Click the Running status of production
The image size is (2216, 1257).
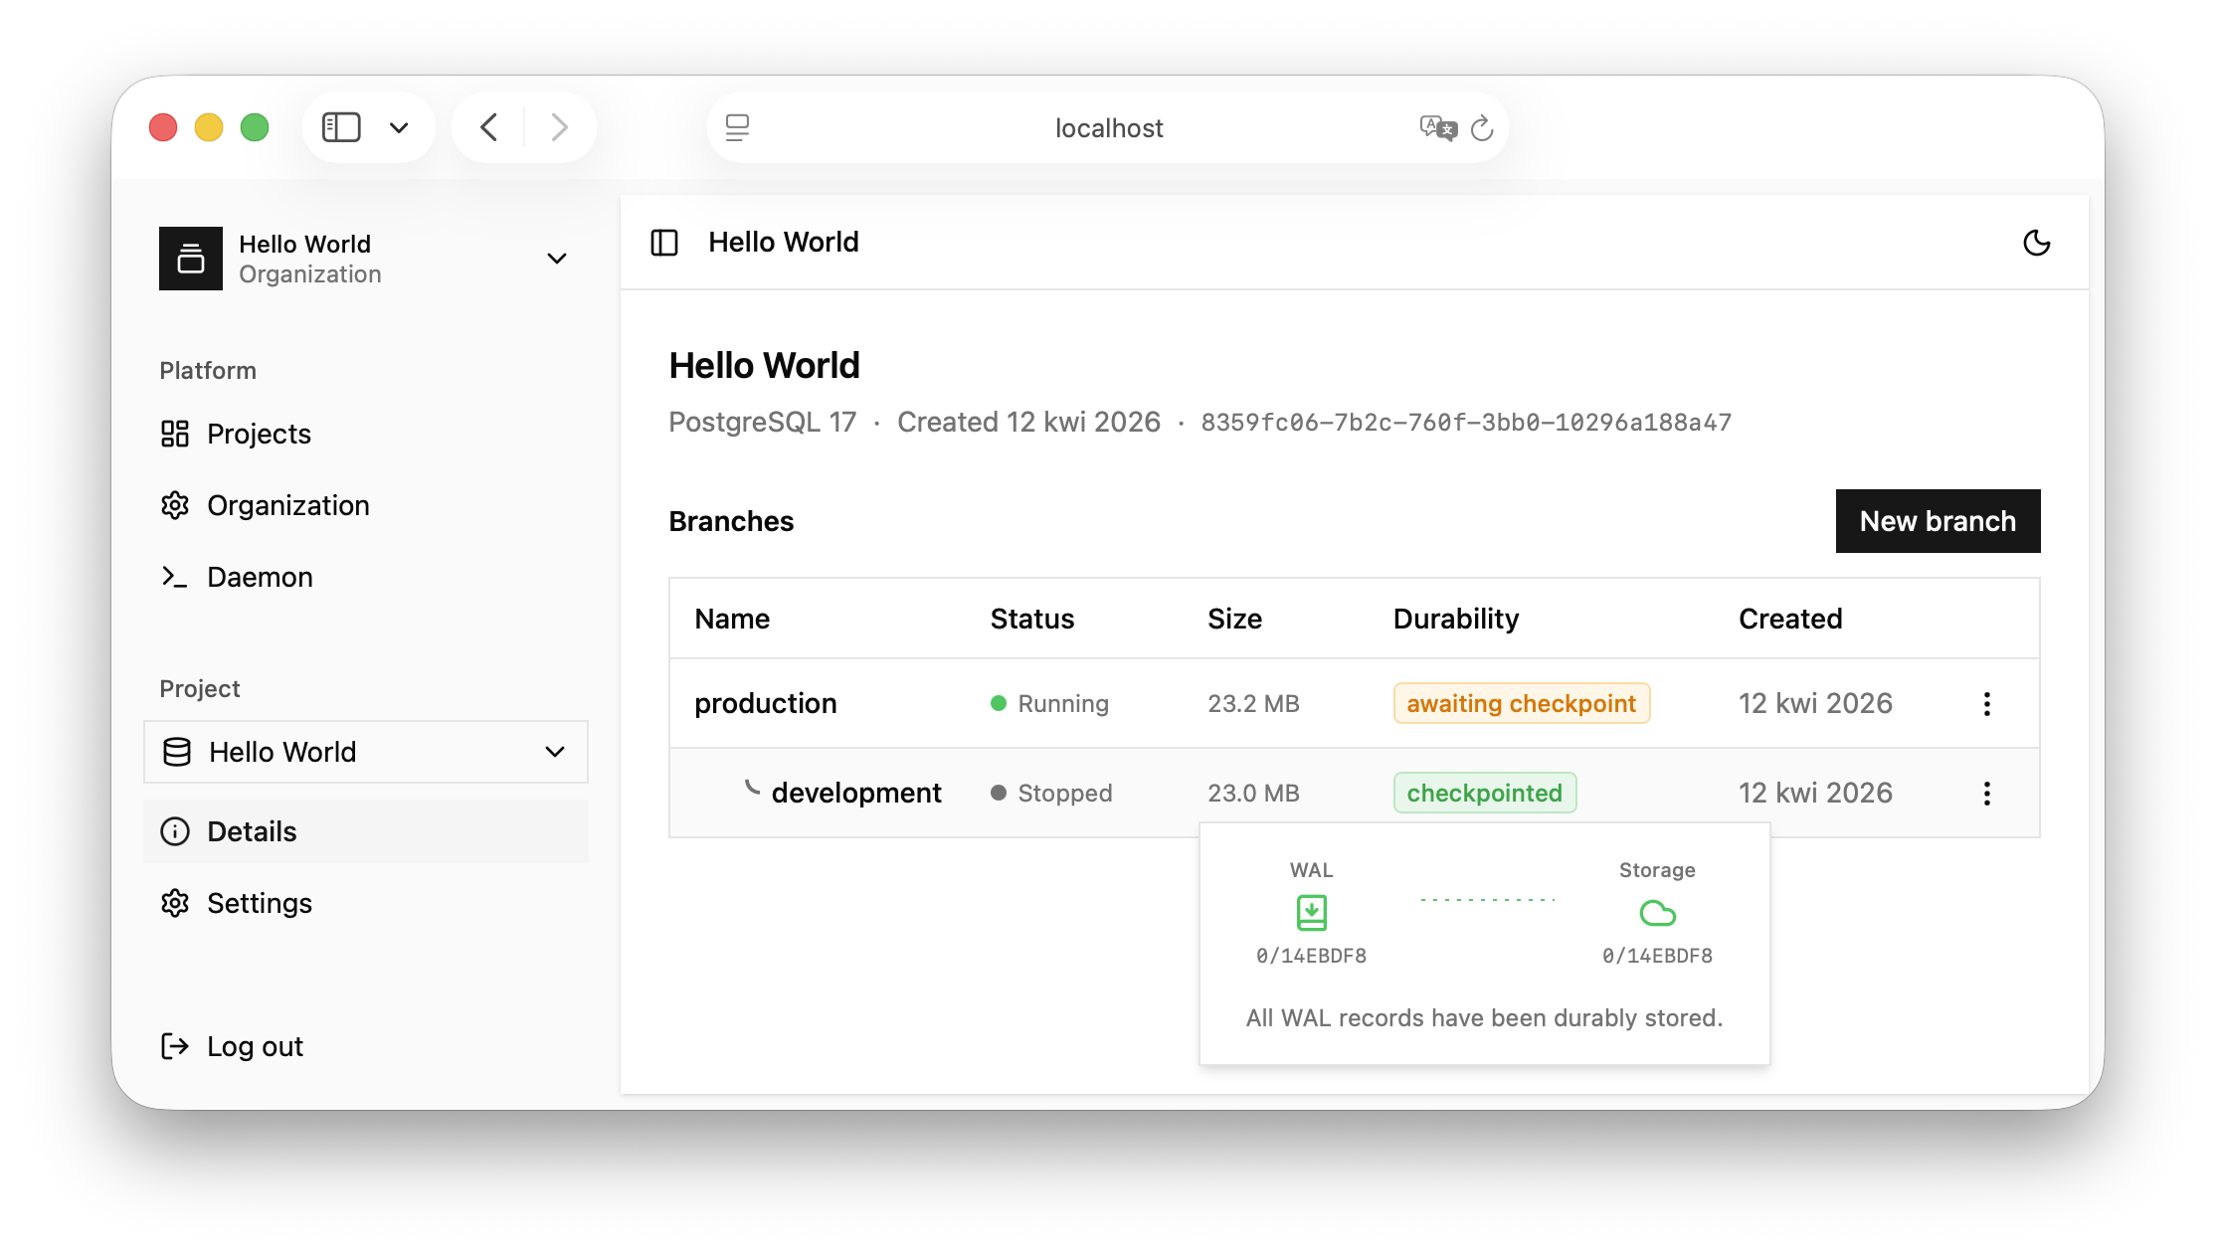click(x=1049, y=703)
